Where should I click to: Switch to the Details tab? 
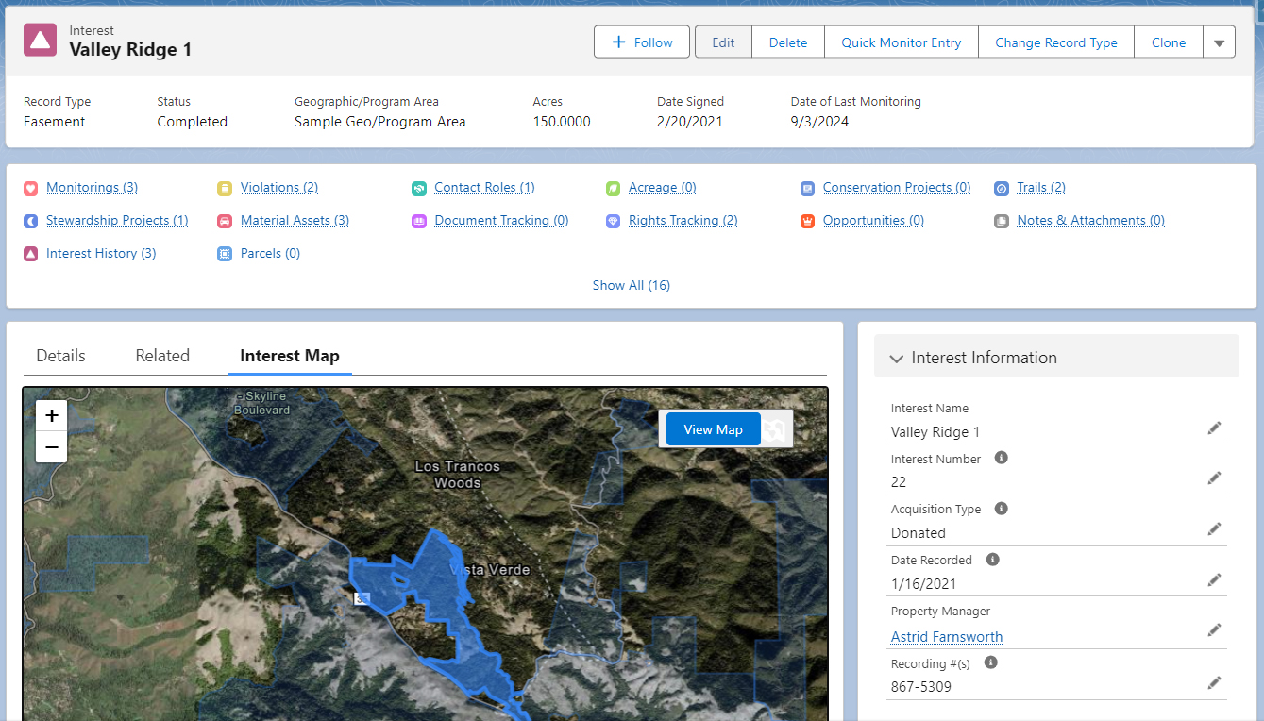tap(59, 356)
